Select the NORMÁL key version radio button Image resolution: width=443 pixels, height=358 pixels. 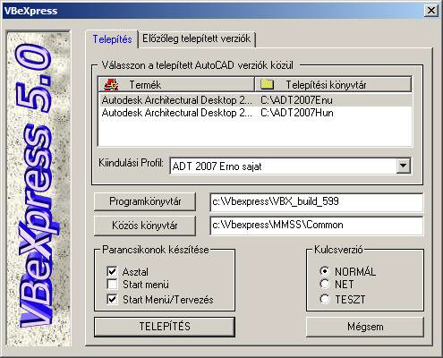tap(325, 271)
